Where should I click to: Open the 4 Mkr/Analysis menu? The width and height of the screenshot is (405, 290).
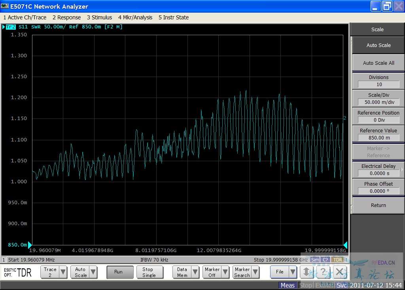pyautogui.click(x=135, y=17)
